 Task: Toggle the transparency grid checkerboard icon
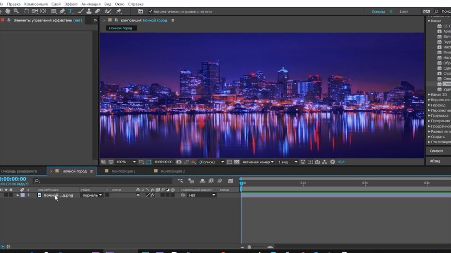[x=237, y=162]
